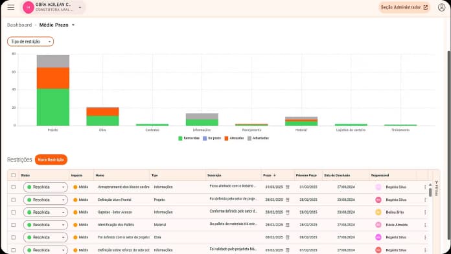Click the Tipo column header
This screenshot has height=254, width=451.
[154, 175]
